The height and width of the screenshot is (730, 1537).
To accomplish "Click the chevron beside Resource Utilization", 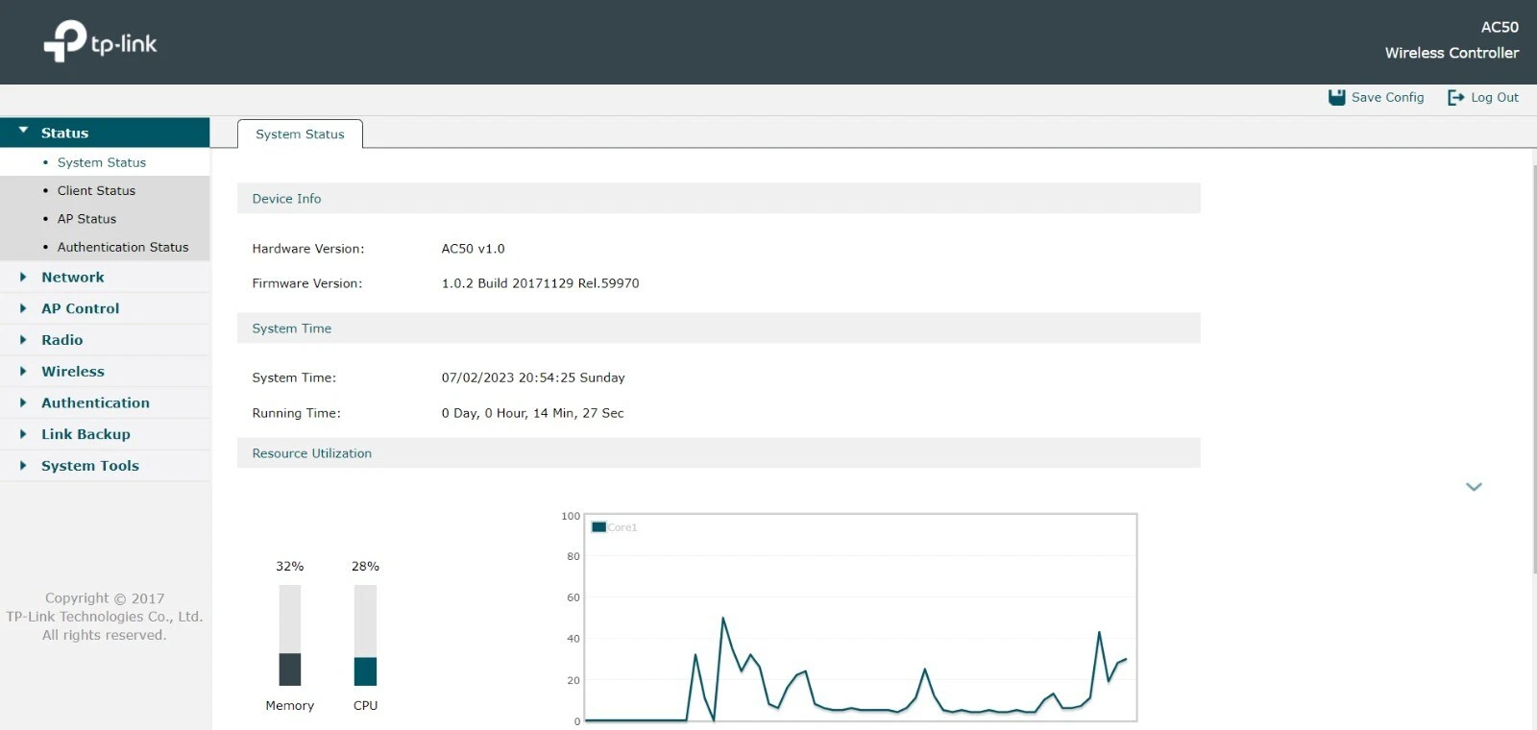I will (x=1474, y=487).
